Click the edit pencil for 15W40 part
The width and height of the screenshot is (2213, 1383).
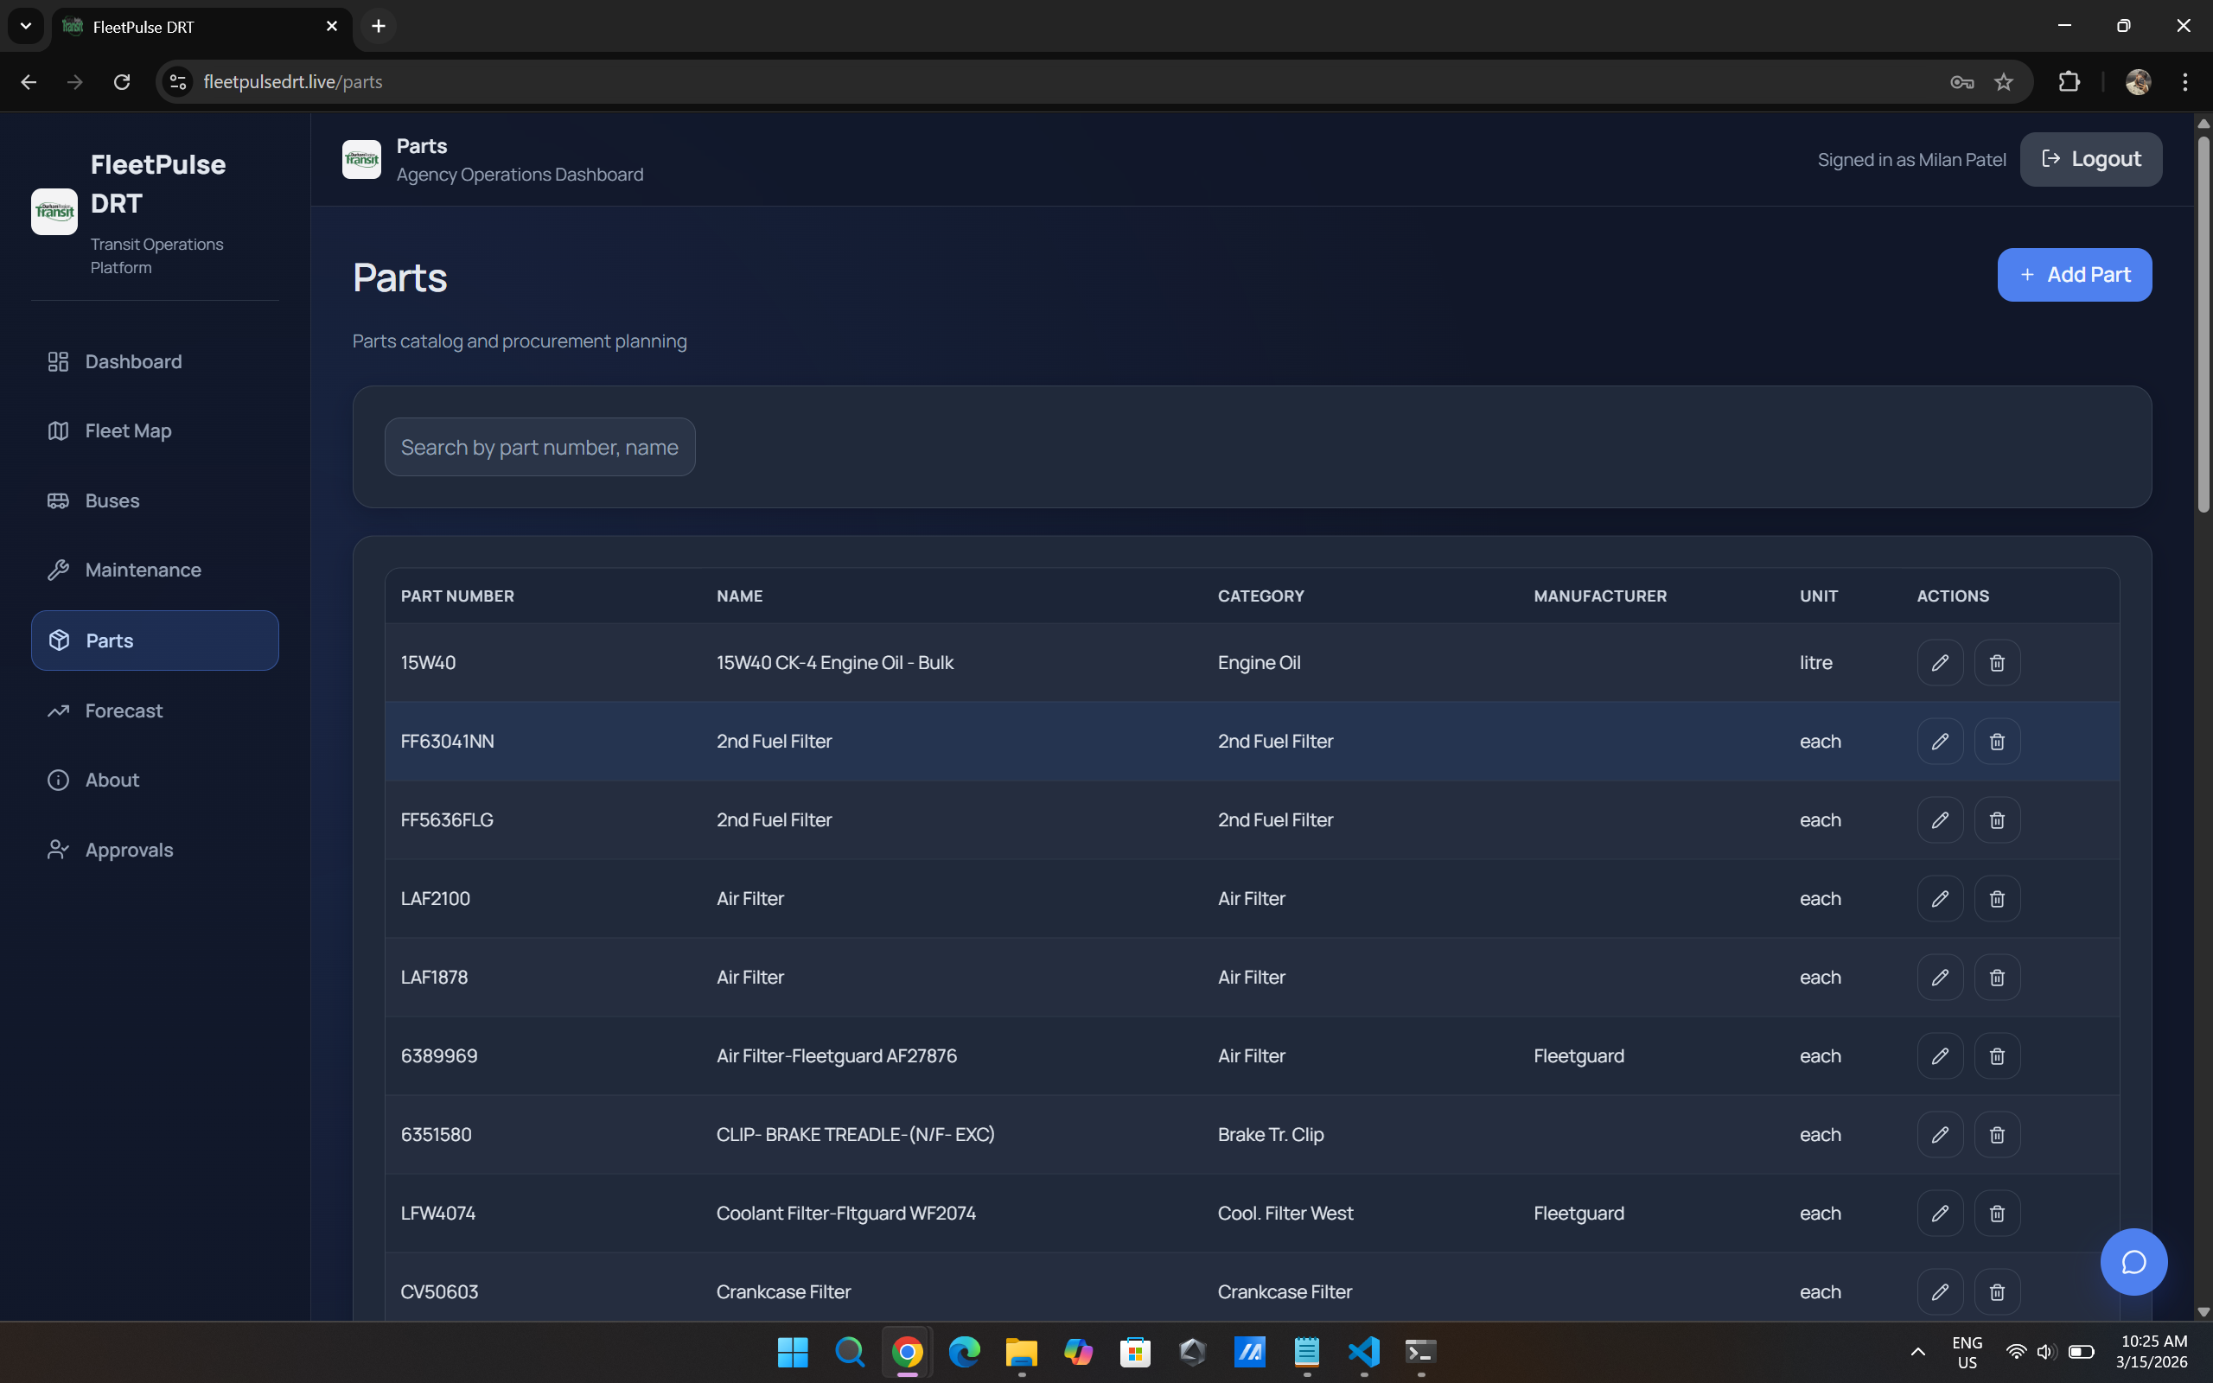pos(1940,662)
